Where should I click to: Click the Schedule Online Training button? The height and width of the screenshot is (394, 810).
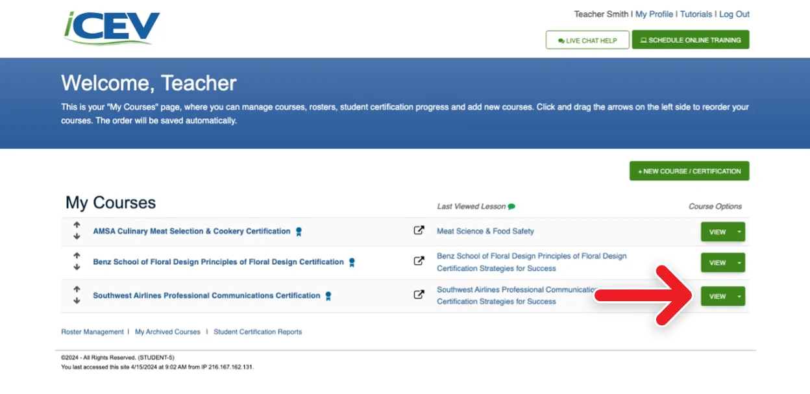click(x=691, y=40)
